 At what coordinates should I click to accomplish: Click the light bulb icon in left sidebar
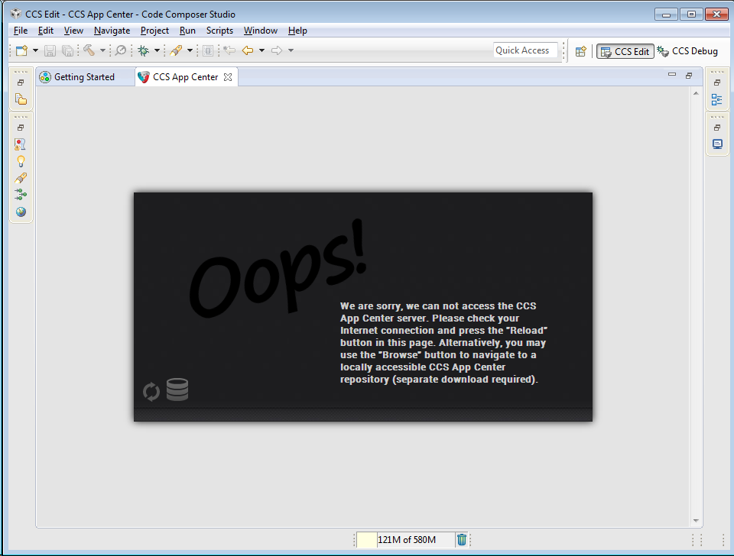click(21, 161)
